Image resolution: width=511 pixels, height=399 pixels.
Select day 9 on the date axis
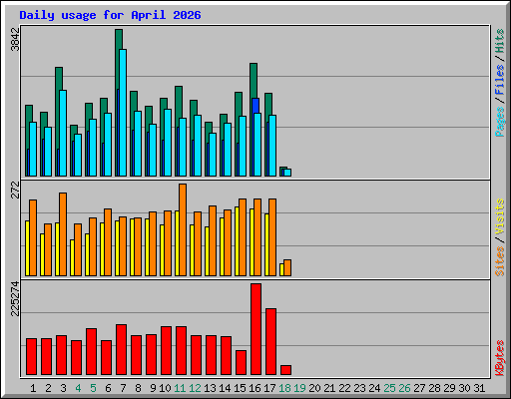click(x=153, y=388)
